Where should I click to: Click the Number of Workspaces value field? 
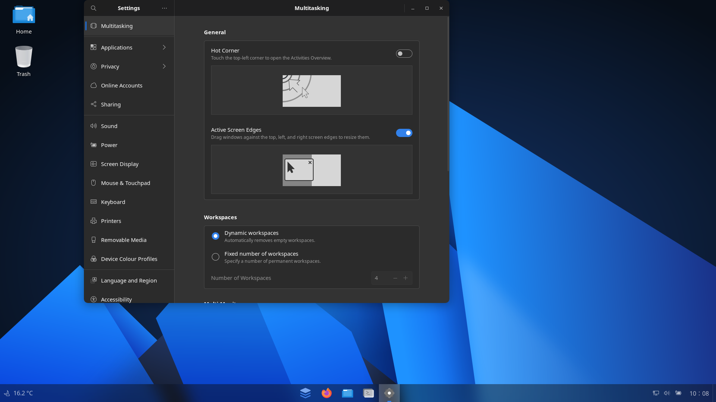pos(380,278)
